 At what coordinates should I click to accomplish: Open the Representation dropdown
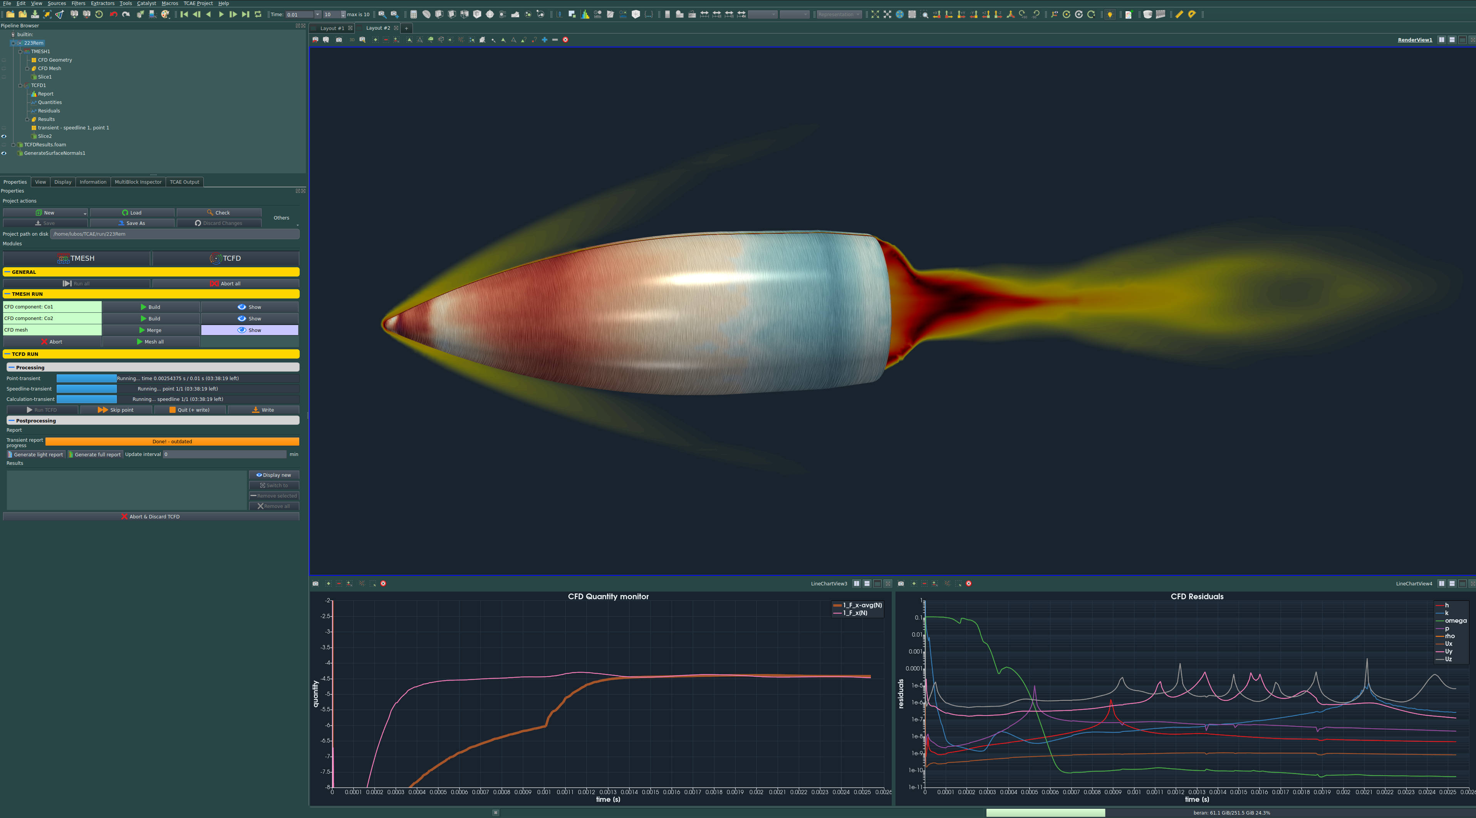point(839,14)
